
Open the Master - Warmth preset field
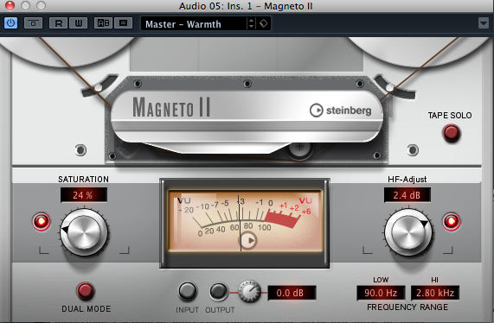194,24
